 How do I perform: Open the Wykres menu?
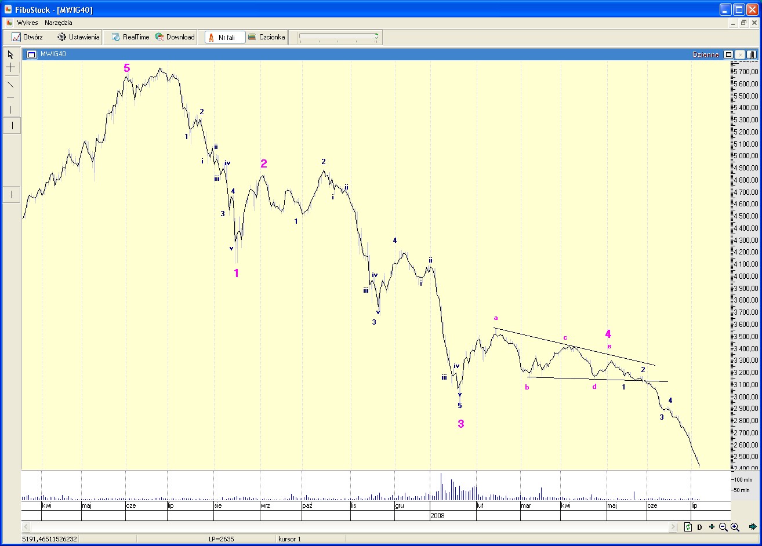[x=27, y=23]
